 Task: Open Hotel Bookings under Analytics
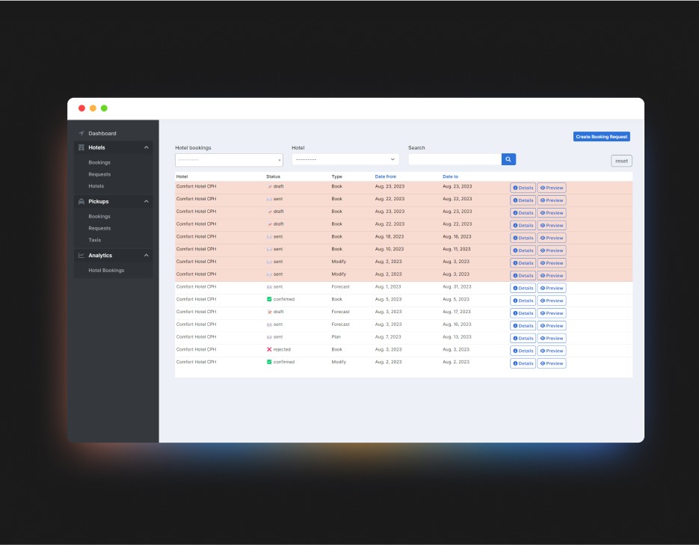click(x=106, y=271)
